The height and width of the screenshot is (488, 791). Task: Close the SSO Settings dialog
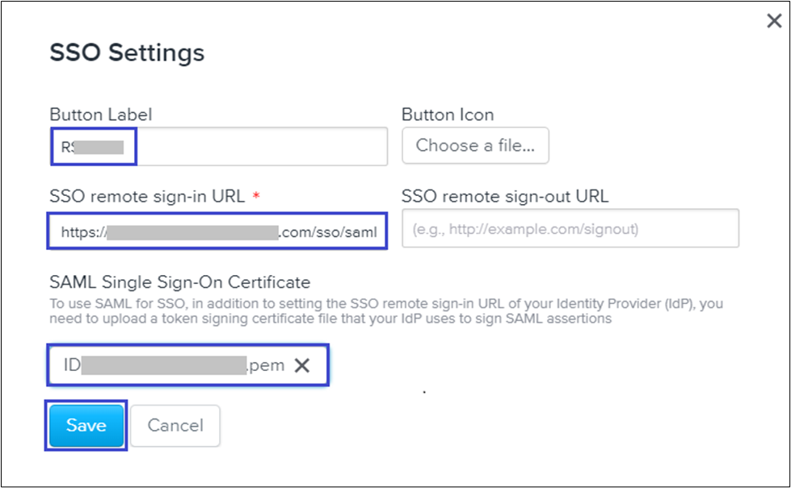tap(773, 22)
